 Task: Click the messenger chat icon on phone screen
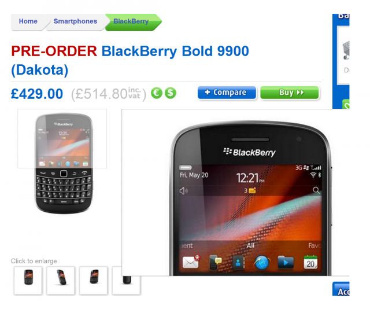216,262
